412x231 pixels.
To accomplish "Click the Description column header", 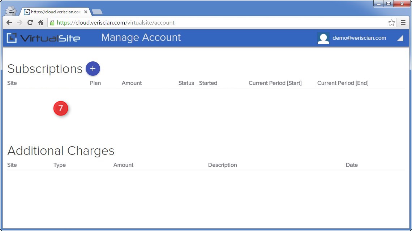I will (223, 165).
